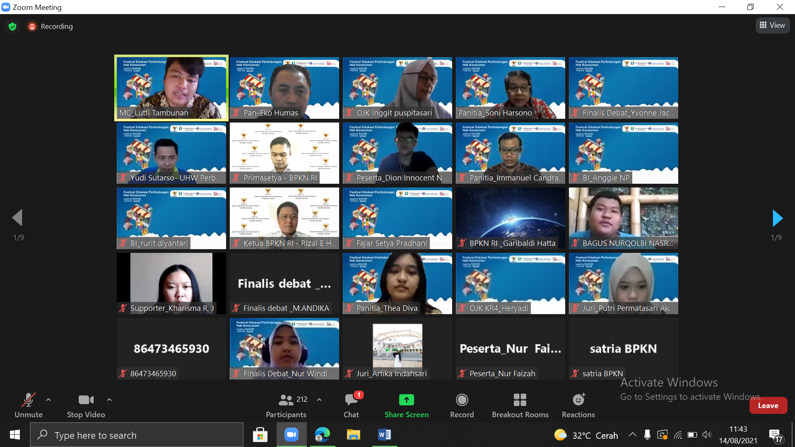Click the green Share Screen button
Viewport: 795px width, 447px height.
[x=407, y=406]
